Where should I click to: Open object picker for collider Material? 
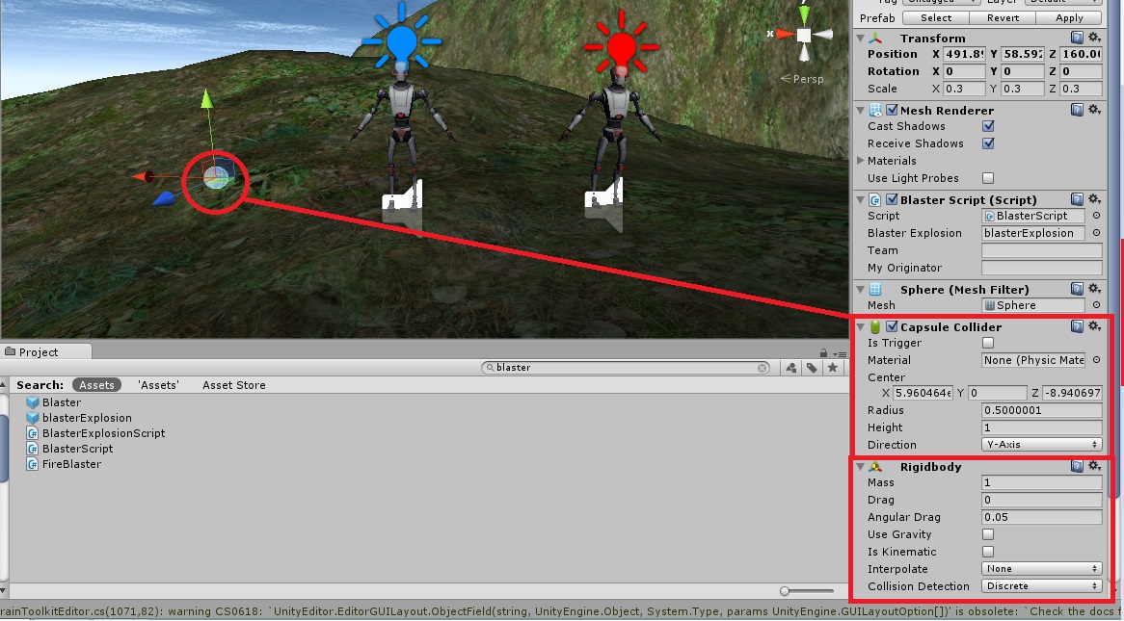1096,359
